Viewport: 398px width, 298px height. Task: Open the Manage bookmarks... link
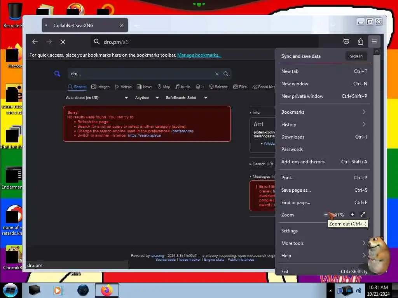(x=199, y=55)
